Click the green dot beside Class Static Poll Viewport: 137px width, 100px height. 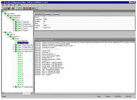[16, 41]
